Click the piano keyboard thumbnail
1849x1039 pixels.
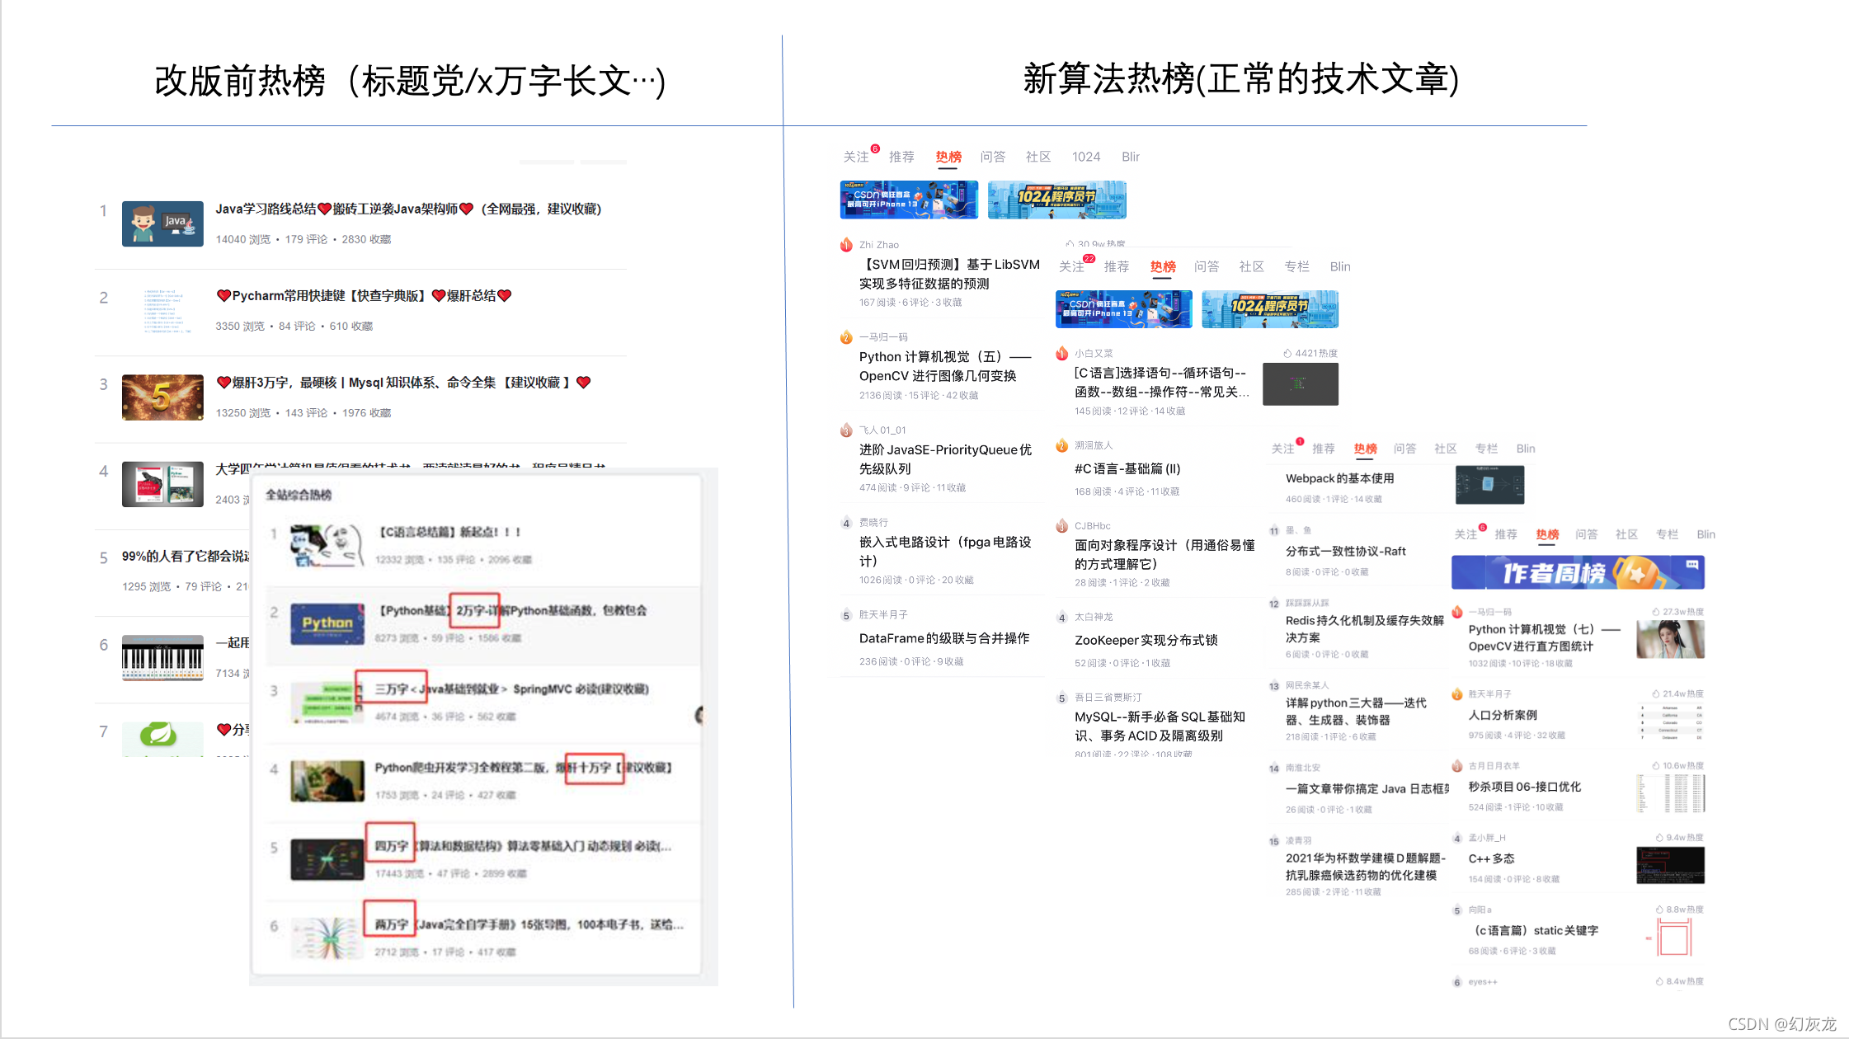point(162,657)
